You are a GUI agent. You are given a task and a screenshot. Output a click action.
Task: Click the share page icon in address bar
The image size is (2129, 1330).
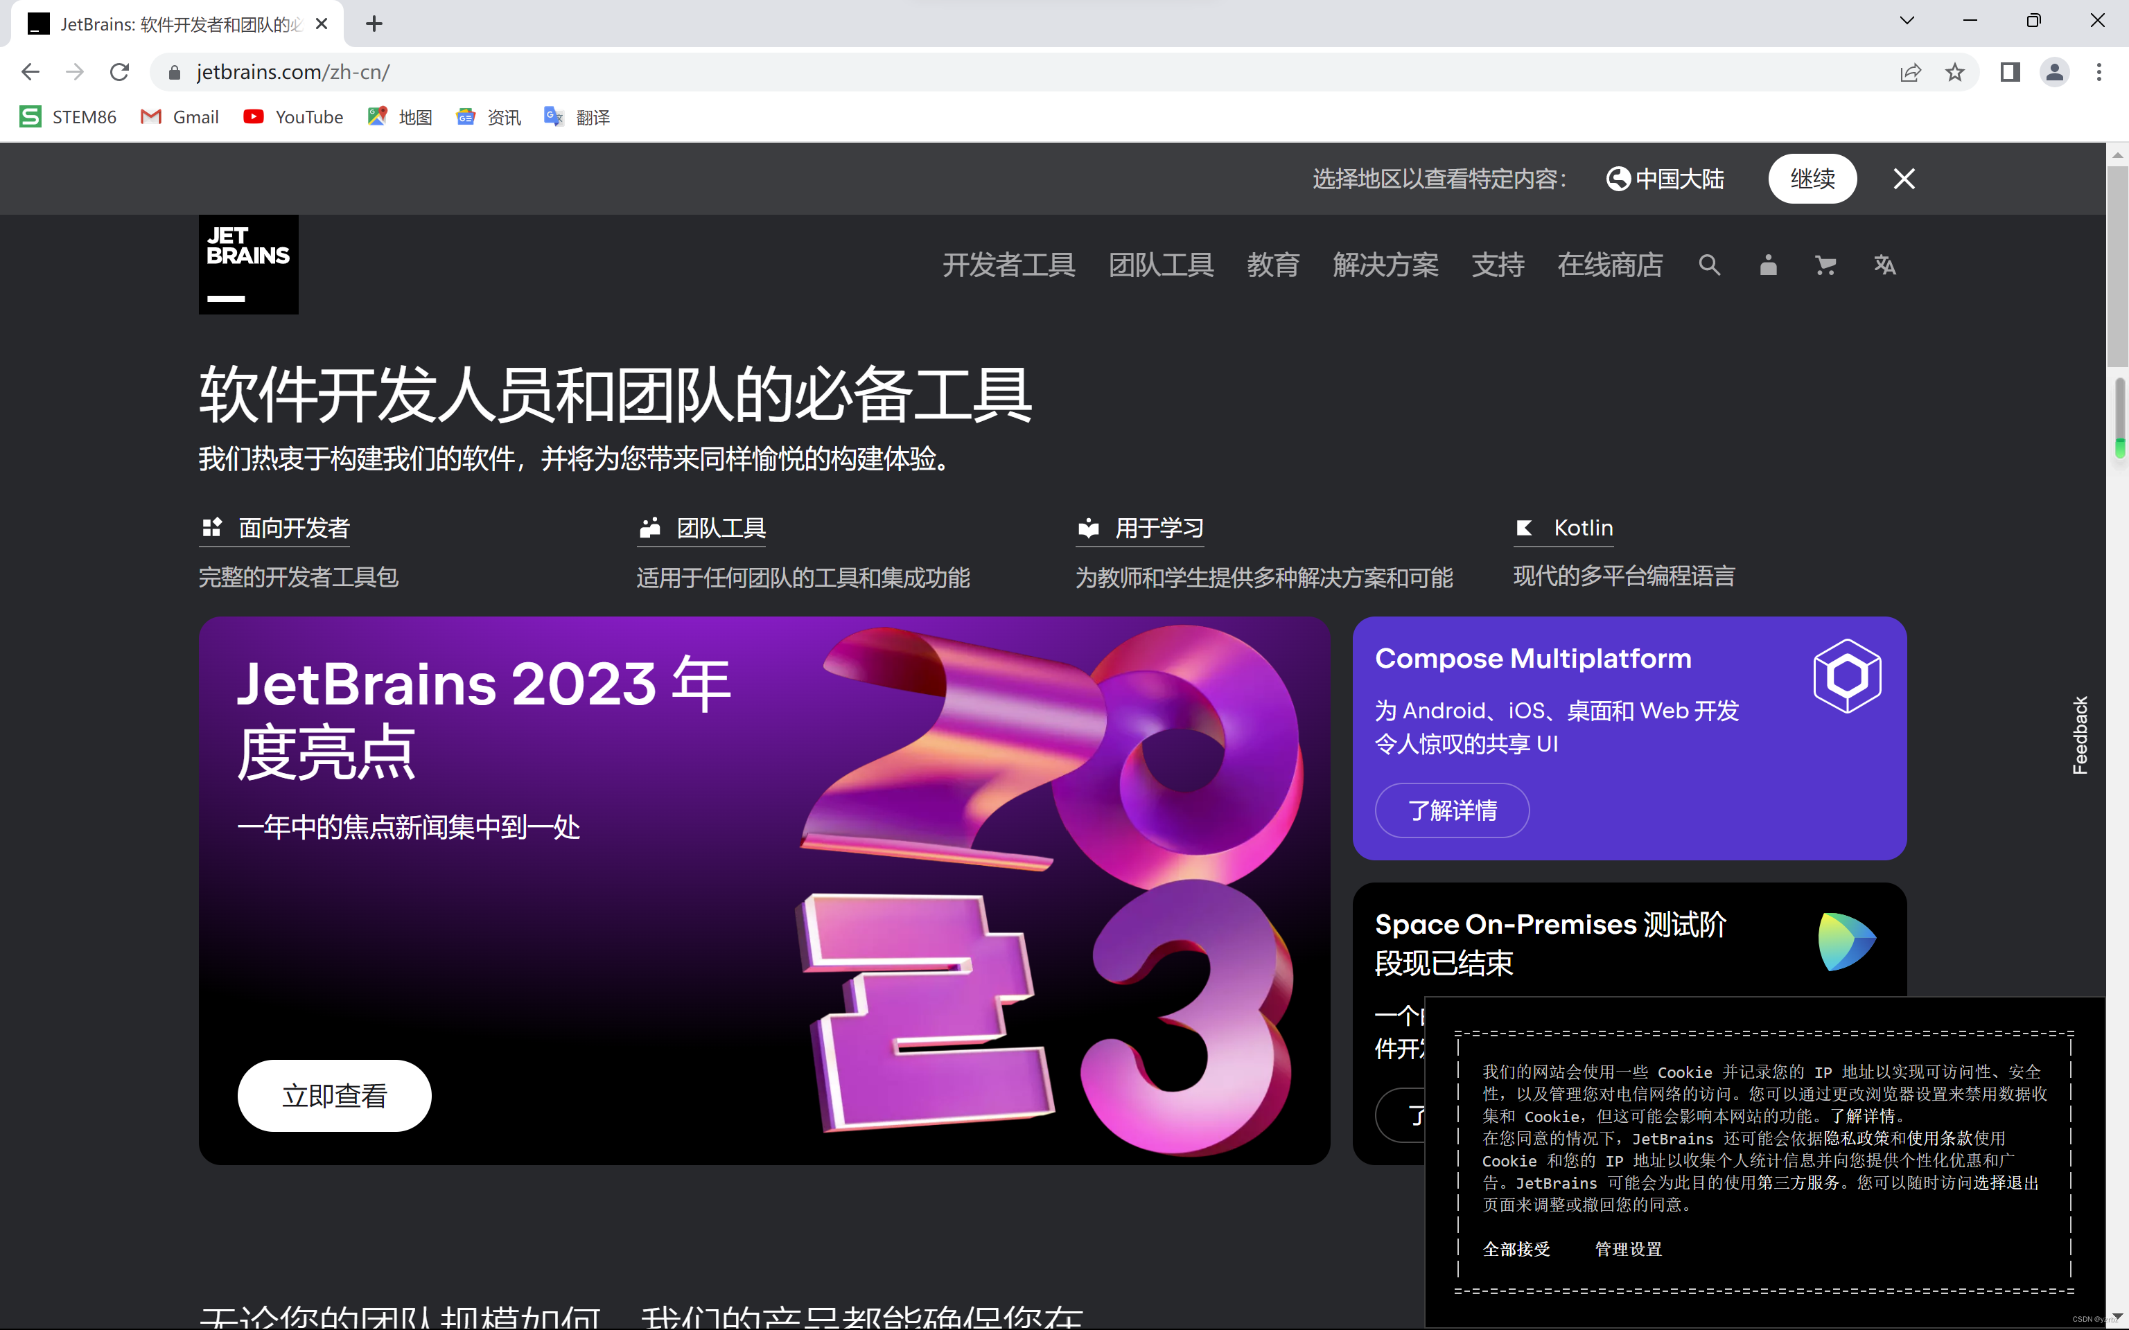pyautogui.click(x=1910, y=72)
